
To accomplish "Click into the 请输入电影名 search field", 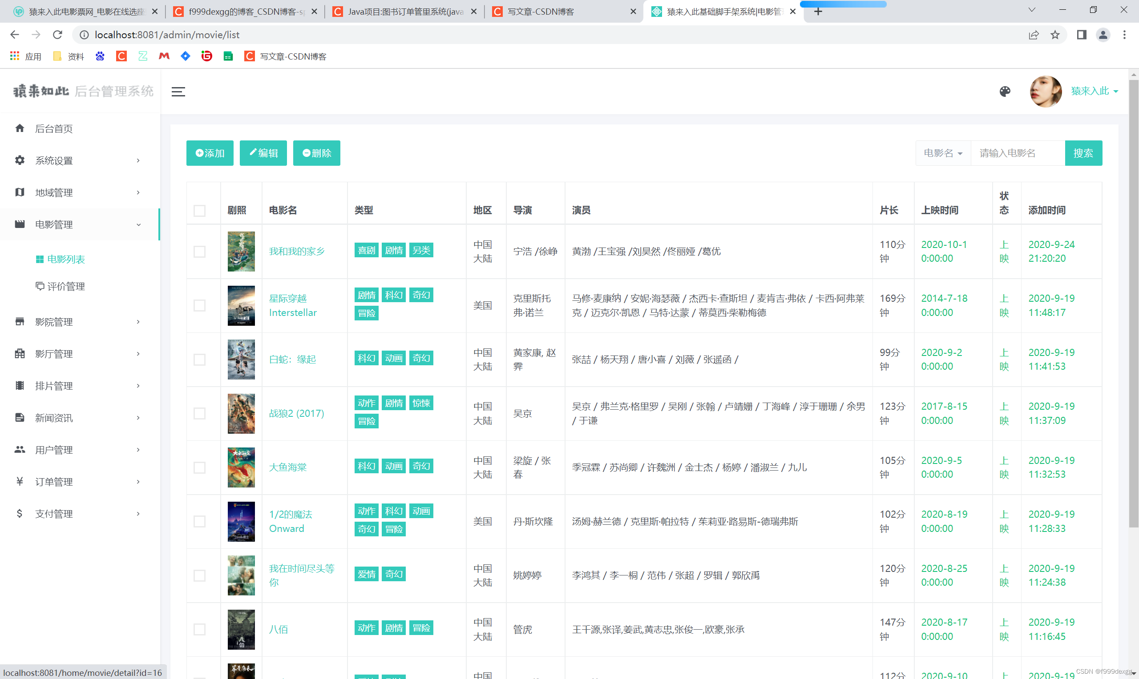I will click(x=1018, y=153).
